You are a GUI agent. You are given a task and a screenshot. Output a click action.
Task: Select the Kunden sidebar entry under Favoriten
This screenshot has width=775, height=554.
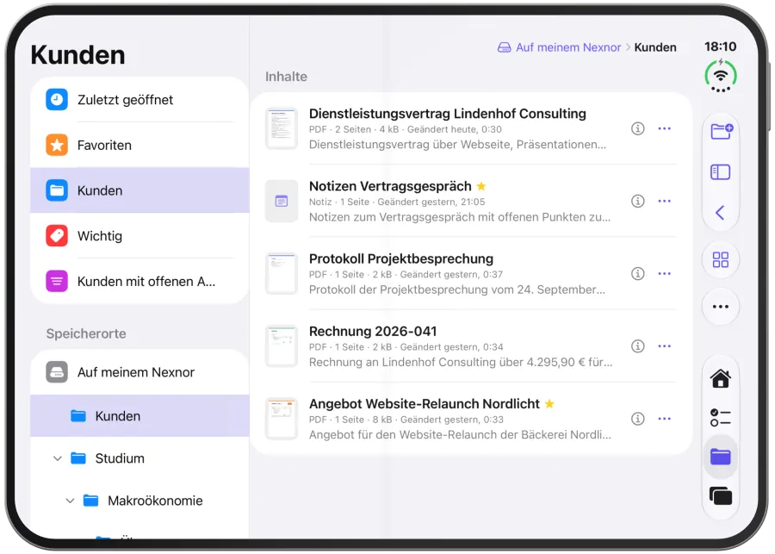point(139,190)
